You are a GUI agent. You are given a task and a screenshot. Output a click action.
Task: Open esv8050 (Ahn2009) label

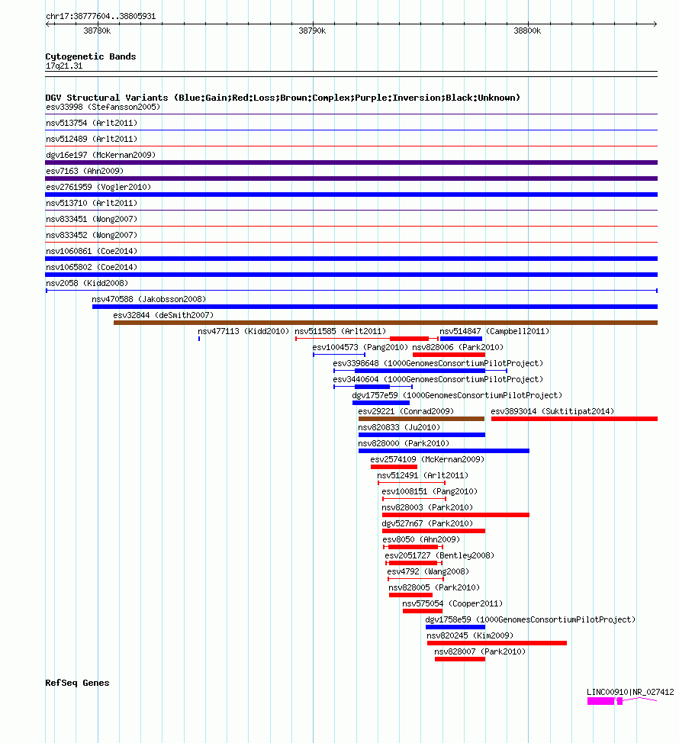[421, 540]
